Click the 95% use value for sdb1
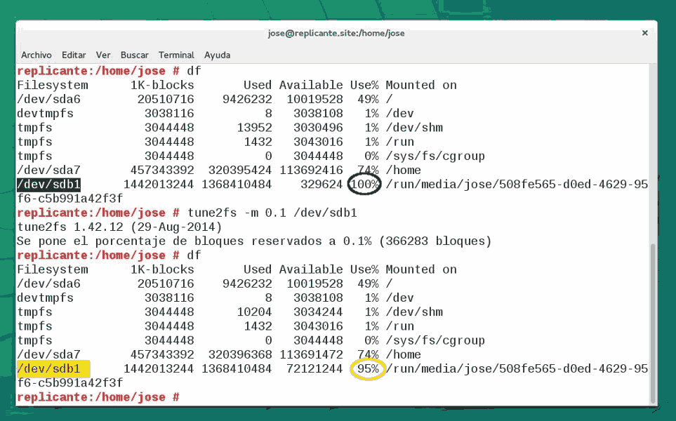 pos(368,369)
